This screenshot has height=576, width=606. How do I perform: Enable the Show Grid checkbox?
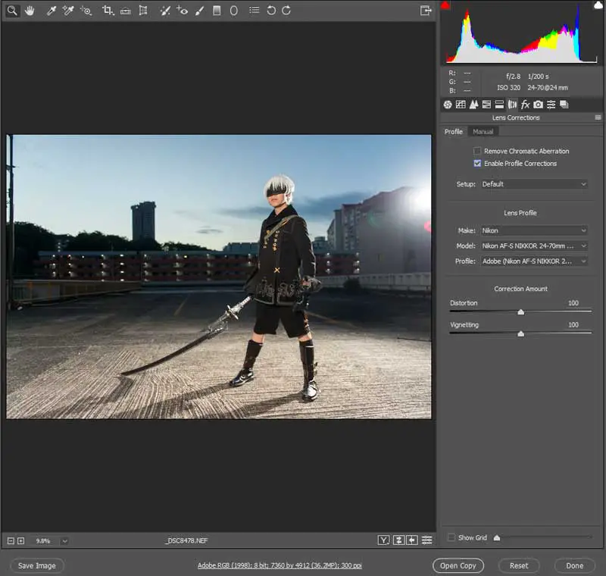pos(451,537)
